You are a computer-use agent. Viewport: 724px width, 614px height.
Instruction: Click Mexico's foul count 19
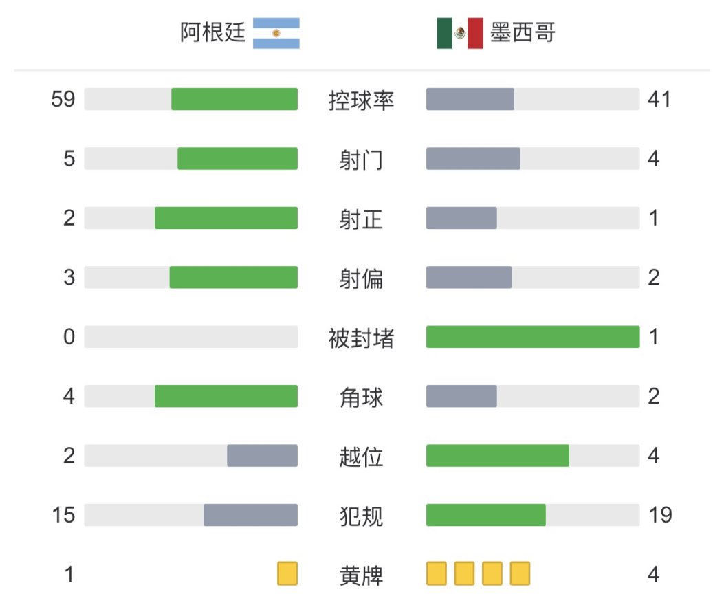click(x=660, y=515)
